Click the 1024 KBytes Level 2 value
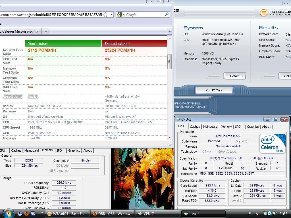The height and width of the screenshot is (218, 291). (x=257, y=196)
